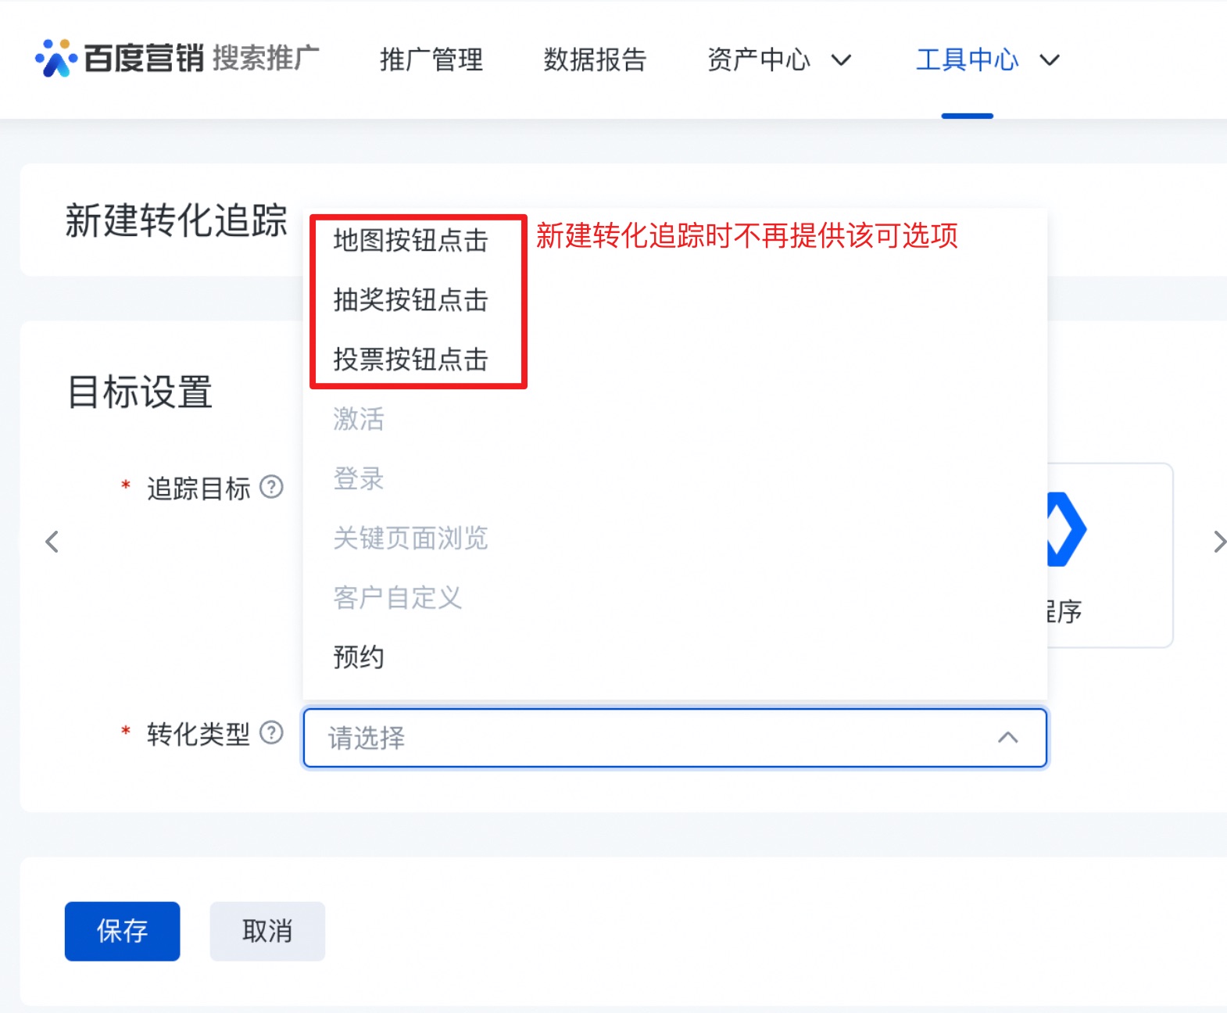1227x1013 pixels.
Task: Click the Baidu Marketing logo icon
Action: 55,59
